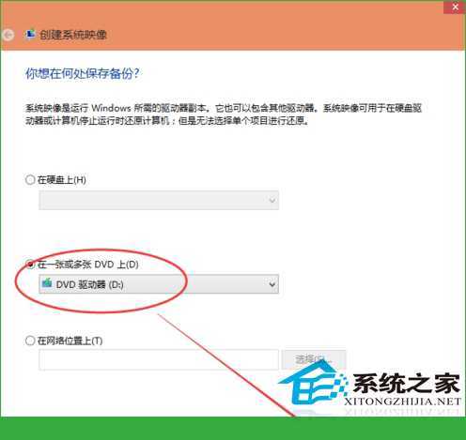Click the XITONGZHIJIA.NET watermark link

[403, 402]
